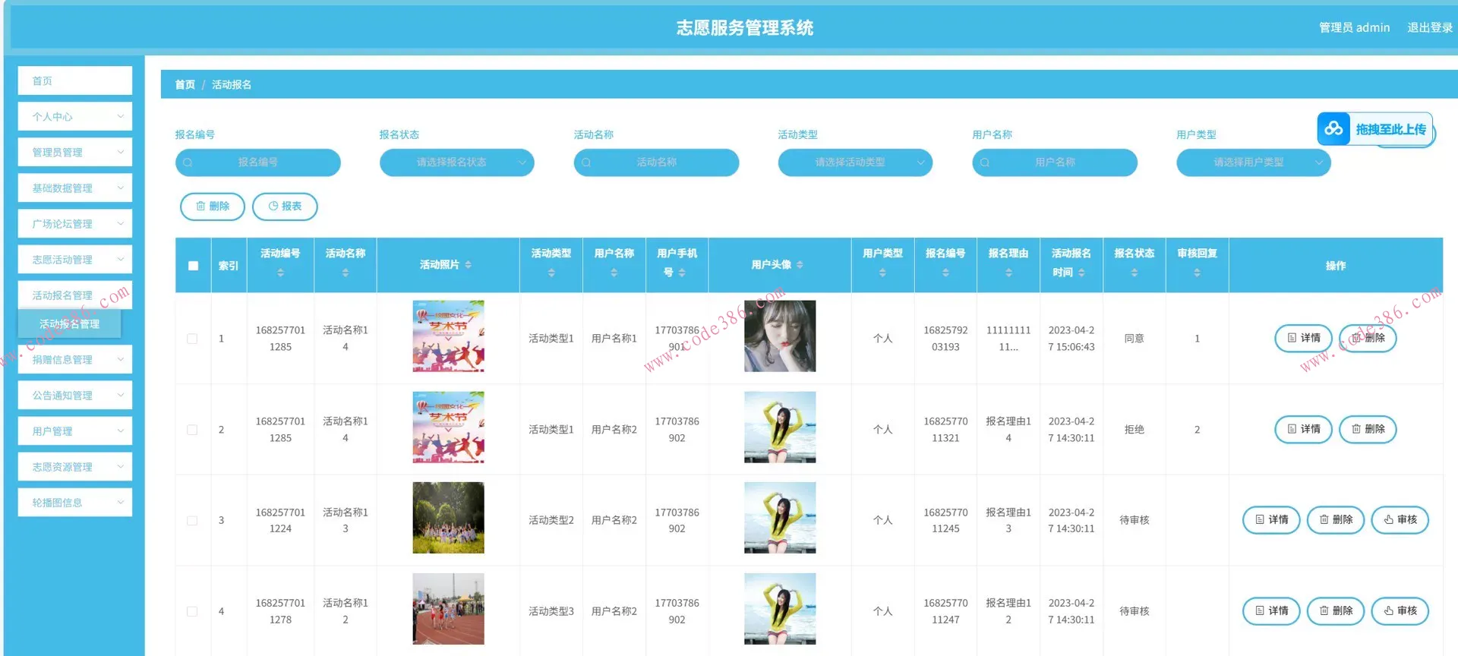The width and height of the screenshot is (1458, 656).
Task: Expand 公告通知管理 sidebar menu
Action: [75, 395]
